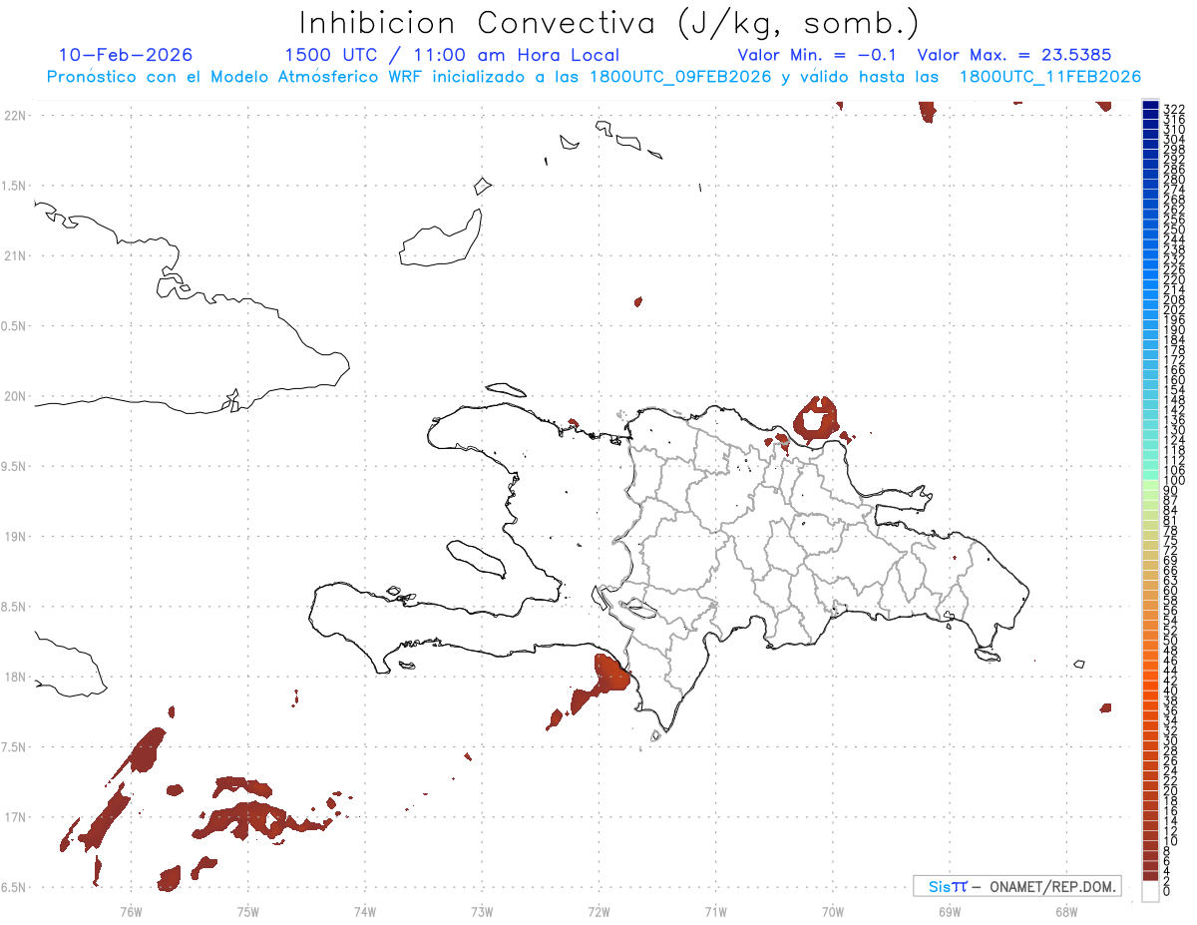
Task: Click the title 'Inhibicion Convectiva (J/kg, somb.)'
Action: pyautogui.click(x=609, y=23)
